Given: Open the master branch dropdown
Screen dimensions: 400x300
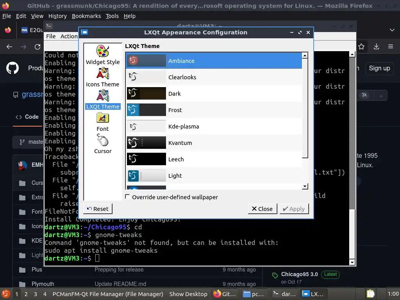Looking at the screenshot, I should (28, 142).
